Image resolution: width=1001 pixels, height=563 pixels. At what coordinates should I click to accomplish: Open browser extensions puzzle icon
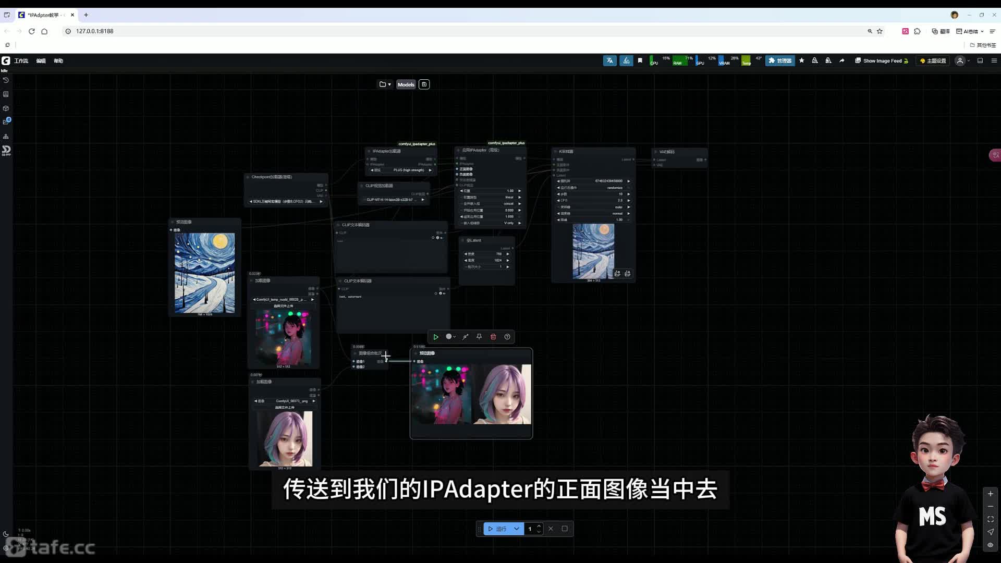click(918, 31)
